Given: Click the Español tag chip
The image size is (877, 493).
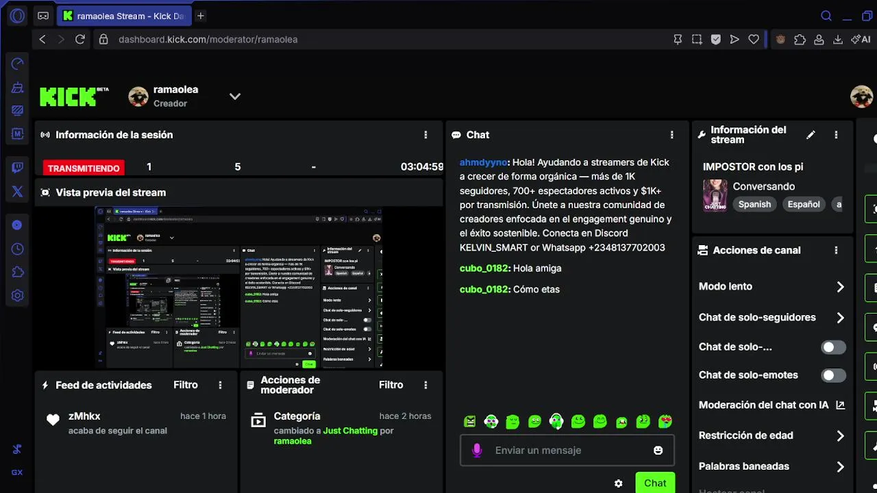Looking at the screenshot, I should point(804,204).
